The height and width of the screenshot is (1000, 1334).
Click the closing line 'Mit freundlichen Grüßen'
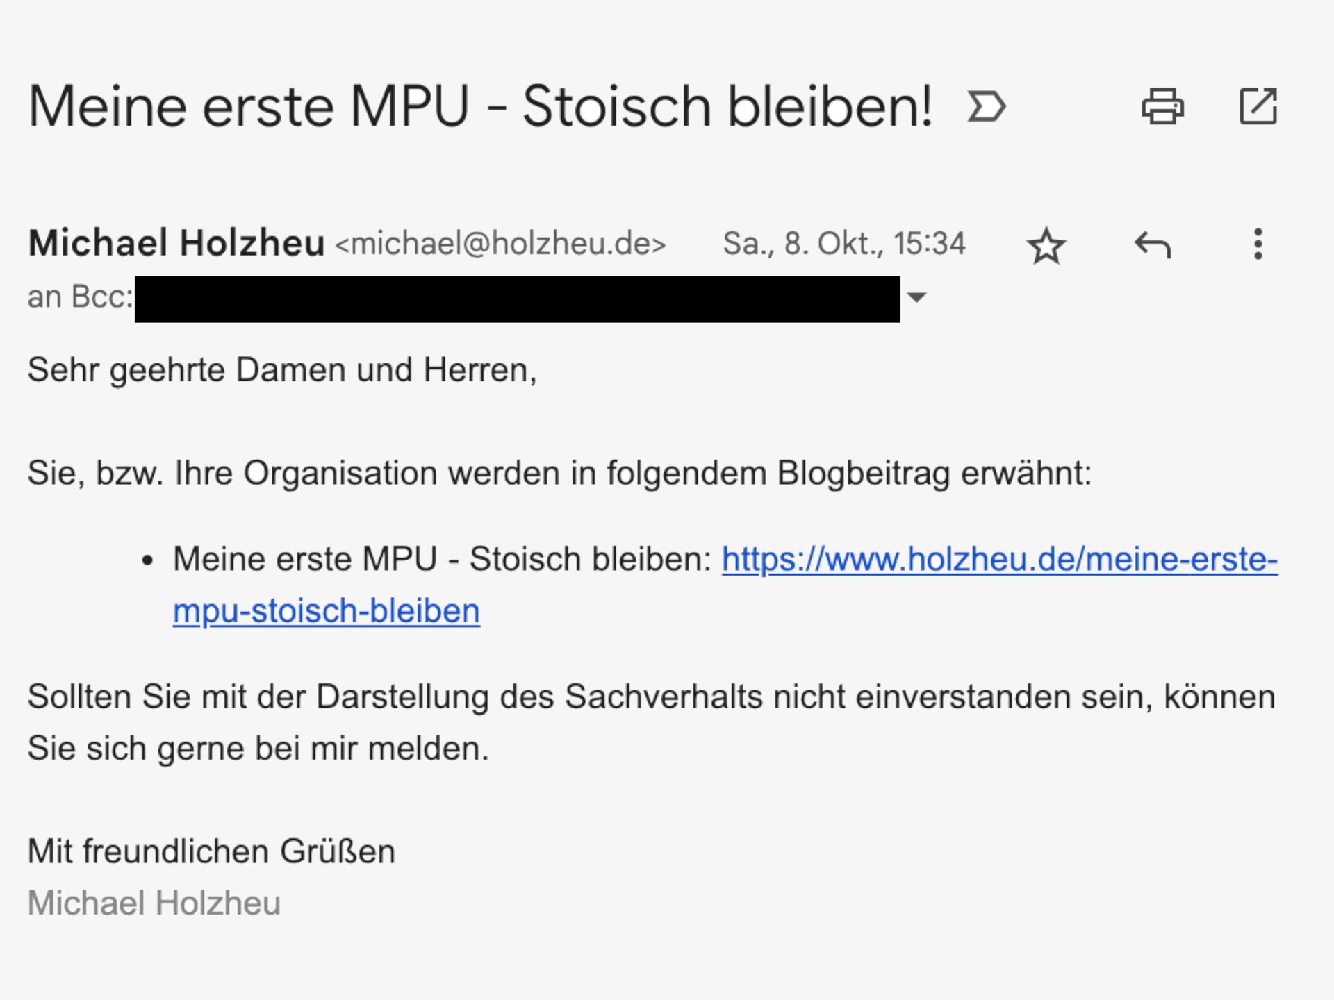tap(211, 851)
